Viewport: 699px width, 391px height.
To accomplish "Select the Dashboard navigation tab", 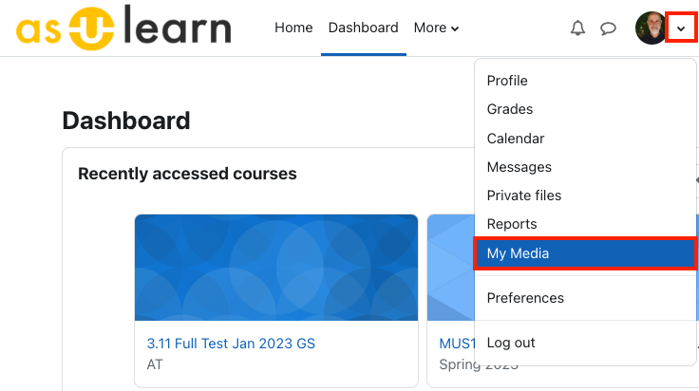I will [x=364, y=28].
